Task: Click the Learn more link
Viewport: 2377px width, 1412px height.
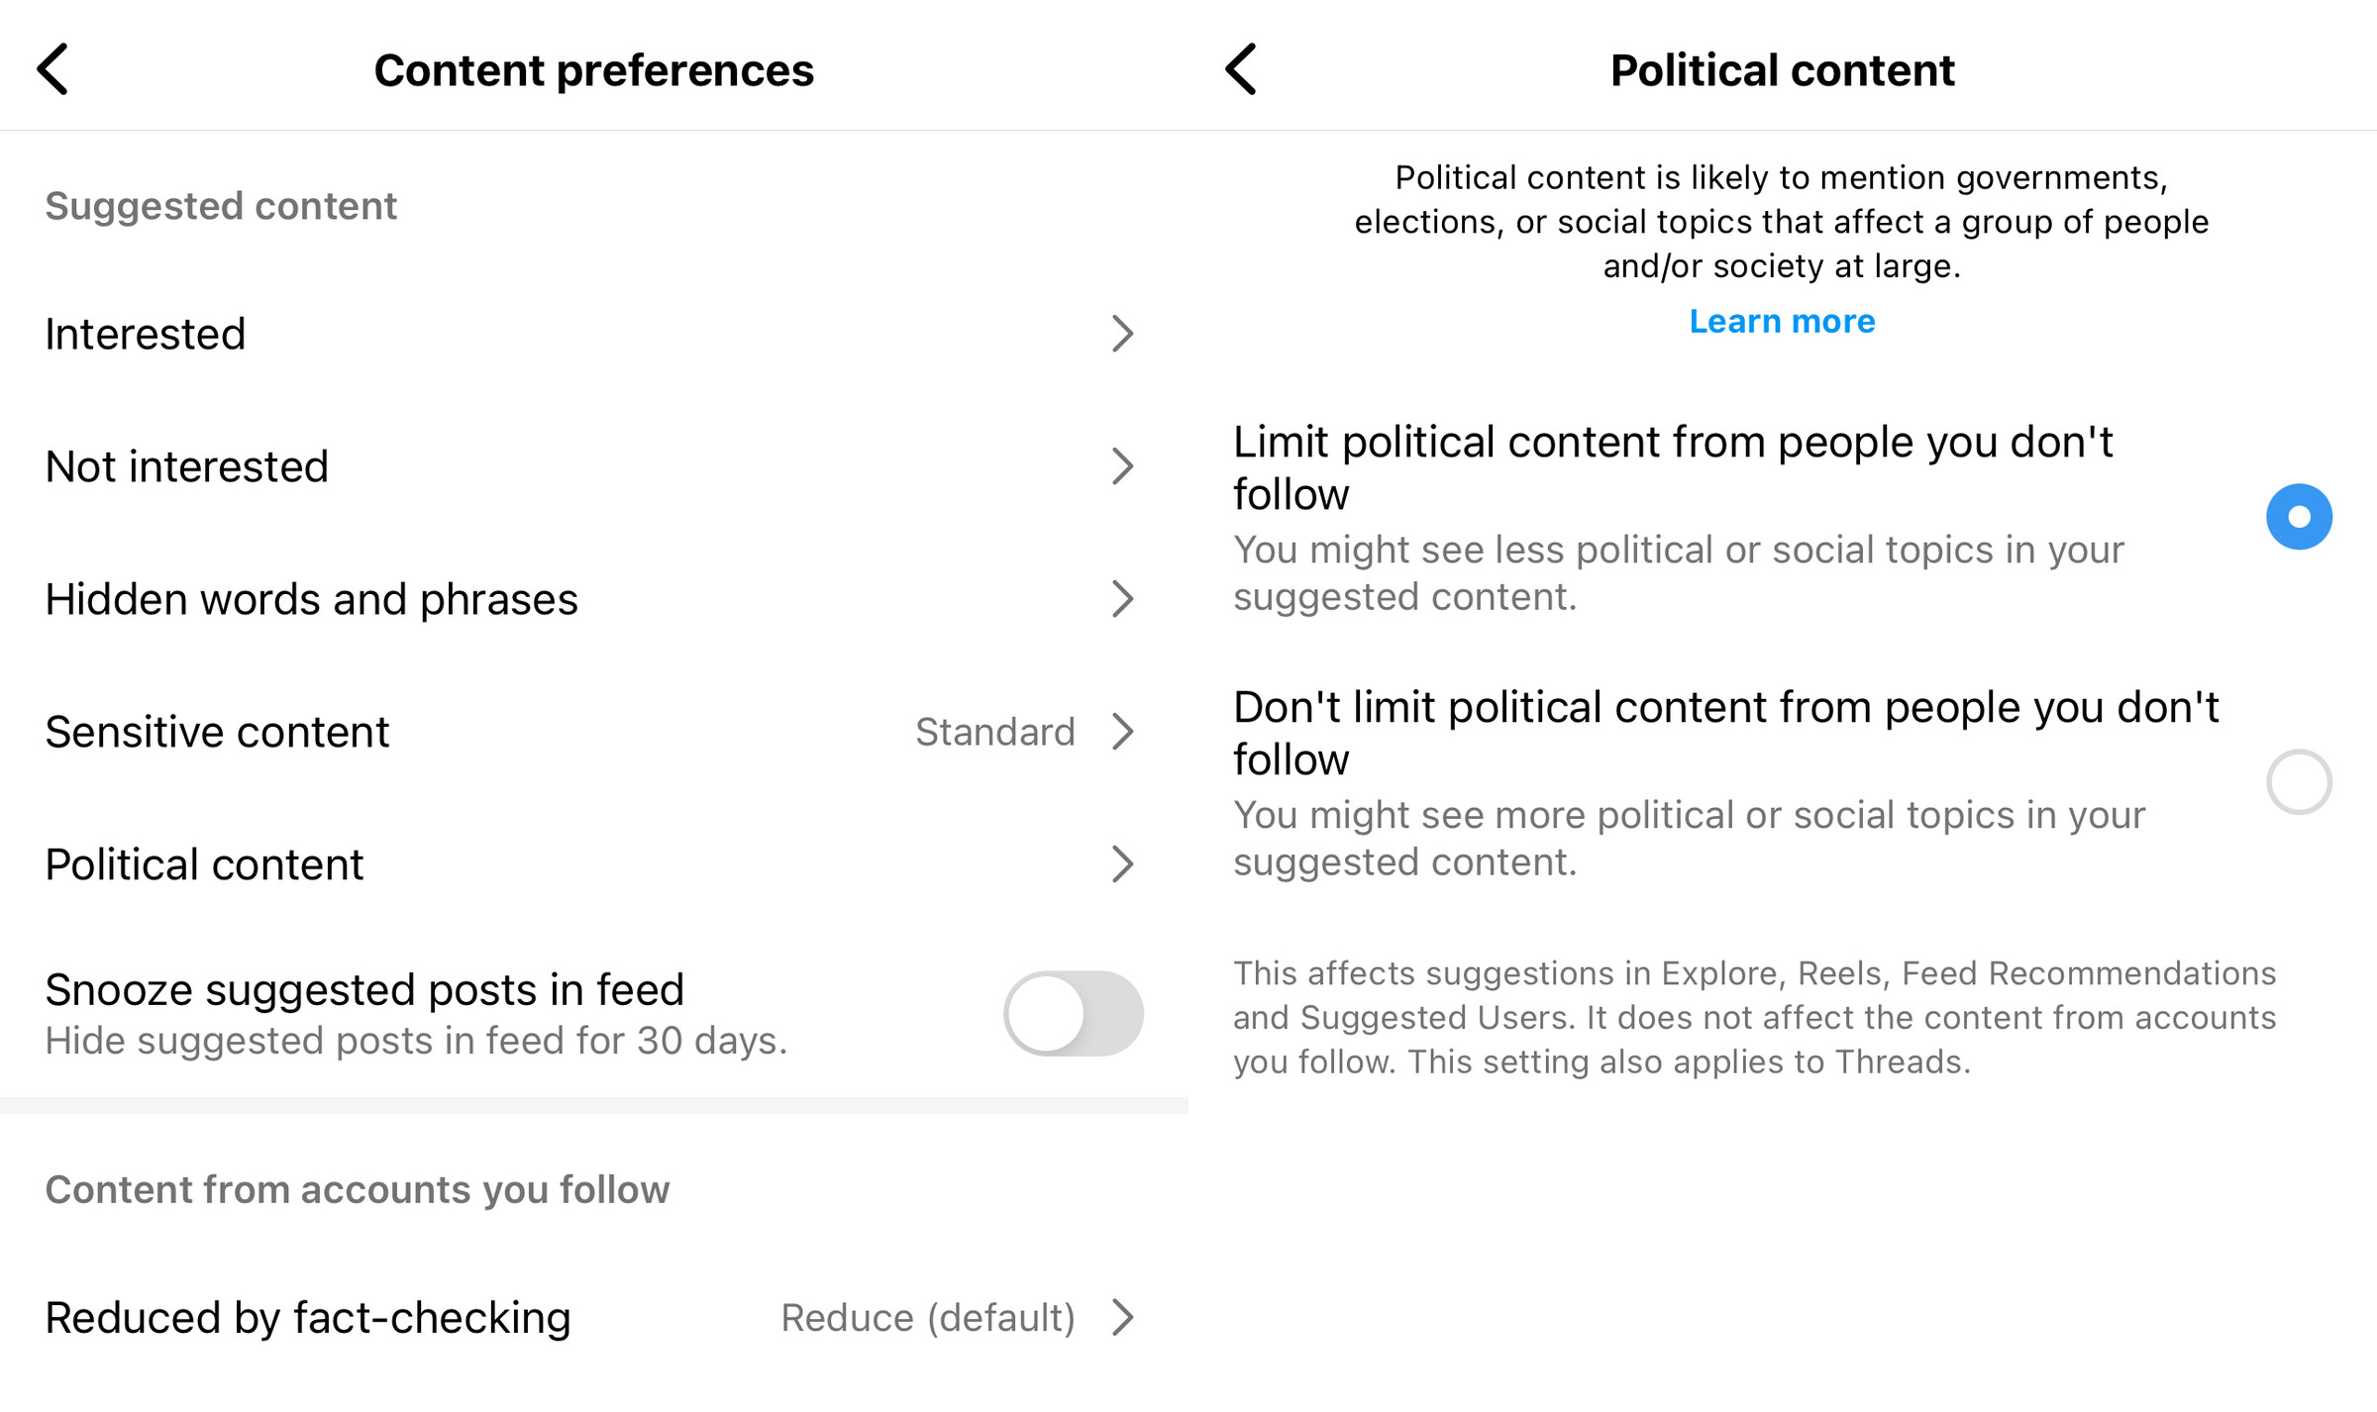Action: point(1782,321)
